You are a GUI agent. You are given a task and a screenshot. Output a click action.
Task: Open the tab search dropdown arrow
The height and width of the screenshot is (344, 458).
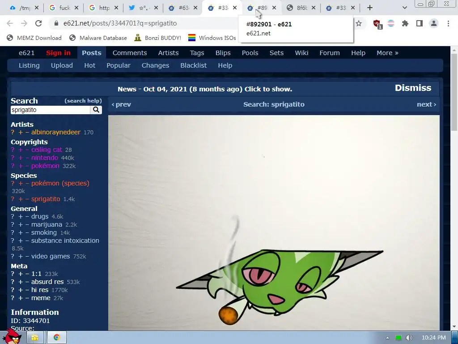(x=404, y=8)
